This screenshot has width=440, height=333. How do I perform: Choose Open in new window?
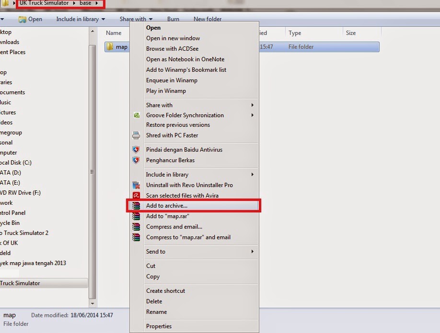[x=173, y=38]
